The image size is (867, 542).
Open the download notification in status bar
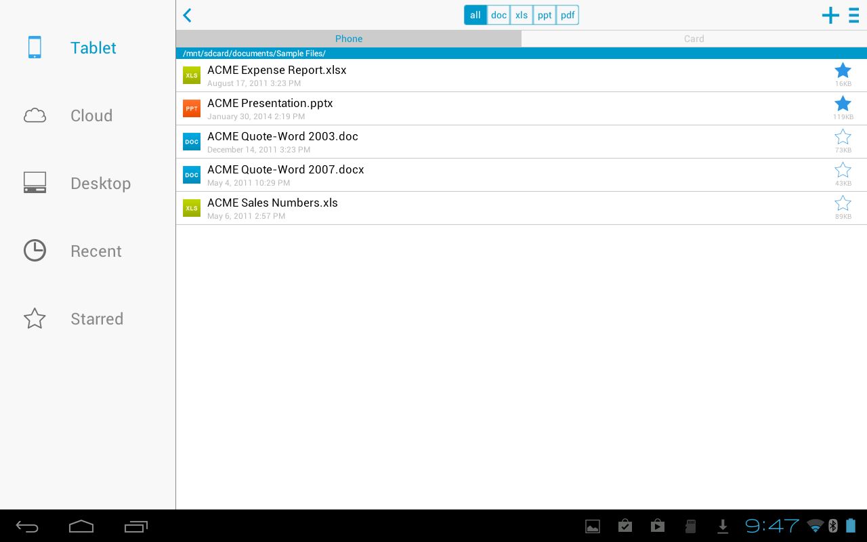coord(723,525)
